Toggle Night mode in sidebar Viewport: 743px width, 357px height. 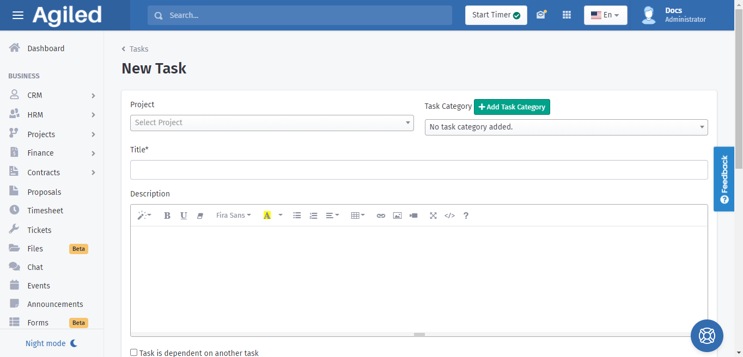(52, 343)
